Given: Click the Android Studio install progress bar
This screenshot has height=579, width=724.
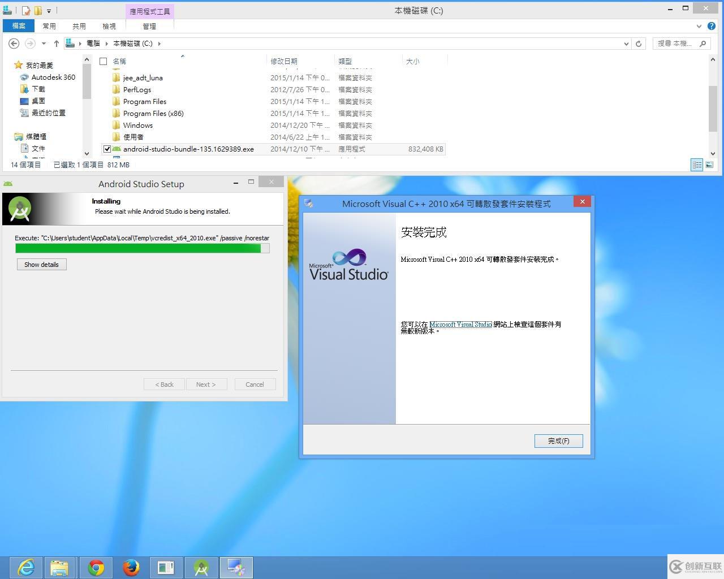Looking at the screenshot, I should click(x=143, y=248).
